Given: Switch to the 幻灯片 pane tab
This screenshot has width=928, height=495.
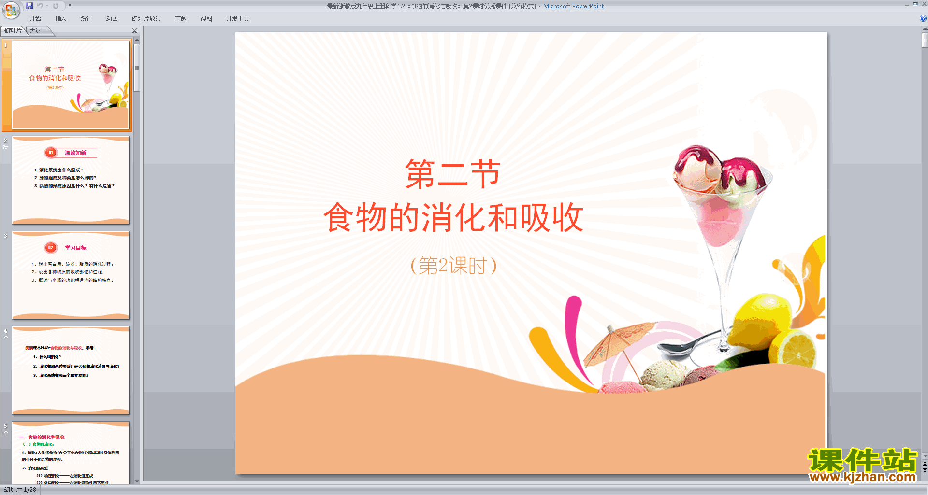Looking at the screenshot, I should (x=13, y=31).
